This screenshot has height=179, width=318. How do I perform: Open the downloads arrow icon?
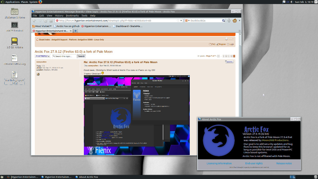coord(229,21)
